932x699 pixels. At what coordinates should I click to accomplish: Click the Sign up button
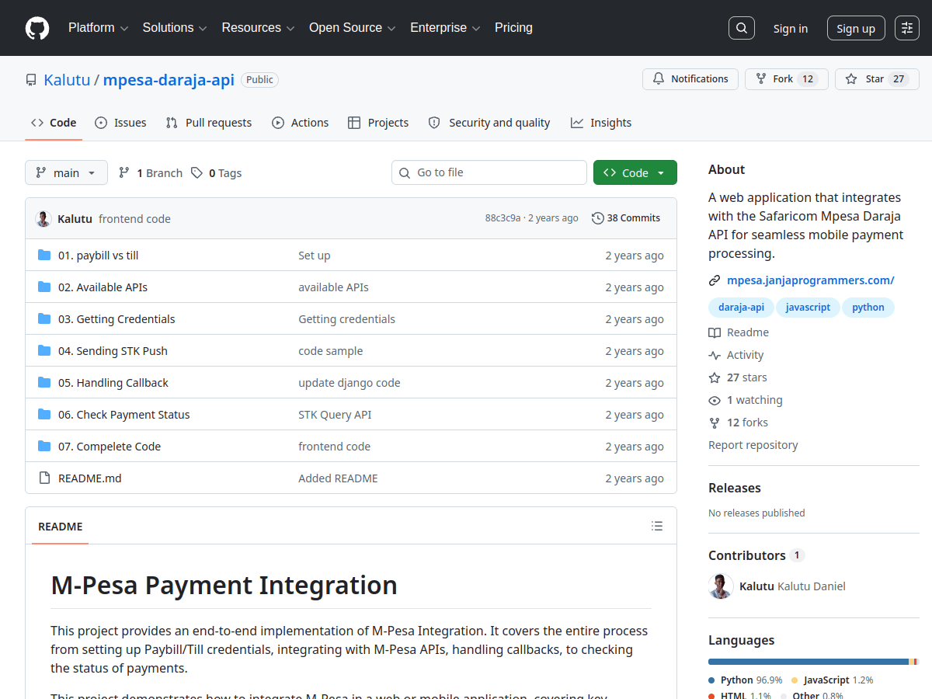[856, 28]
